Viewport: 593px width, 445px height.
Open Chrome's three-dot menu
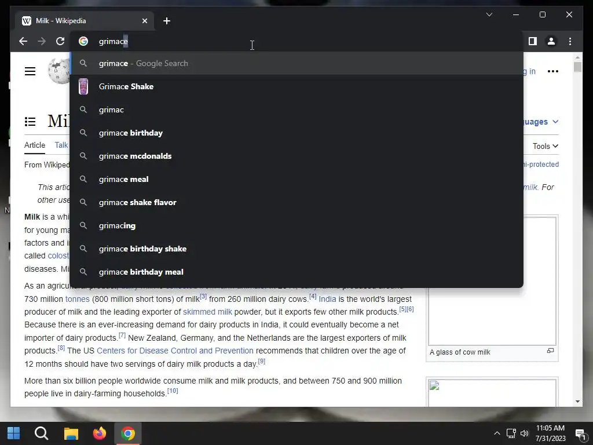click(570, 41)
